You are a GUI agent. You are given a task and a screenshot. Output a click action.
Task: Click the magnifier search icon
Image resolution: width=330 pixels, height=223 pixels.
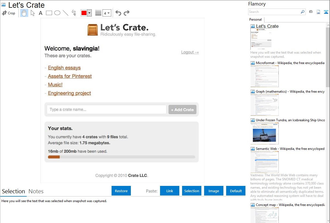coord(303,12)
